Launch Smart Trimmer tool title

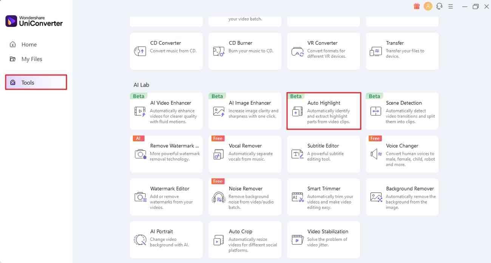(324, 188)
